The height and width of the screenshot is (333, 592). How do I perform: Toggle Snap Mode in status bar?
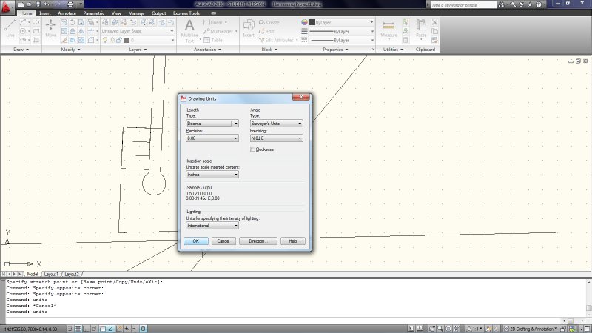click(x=70, y=329)
